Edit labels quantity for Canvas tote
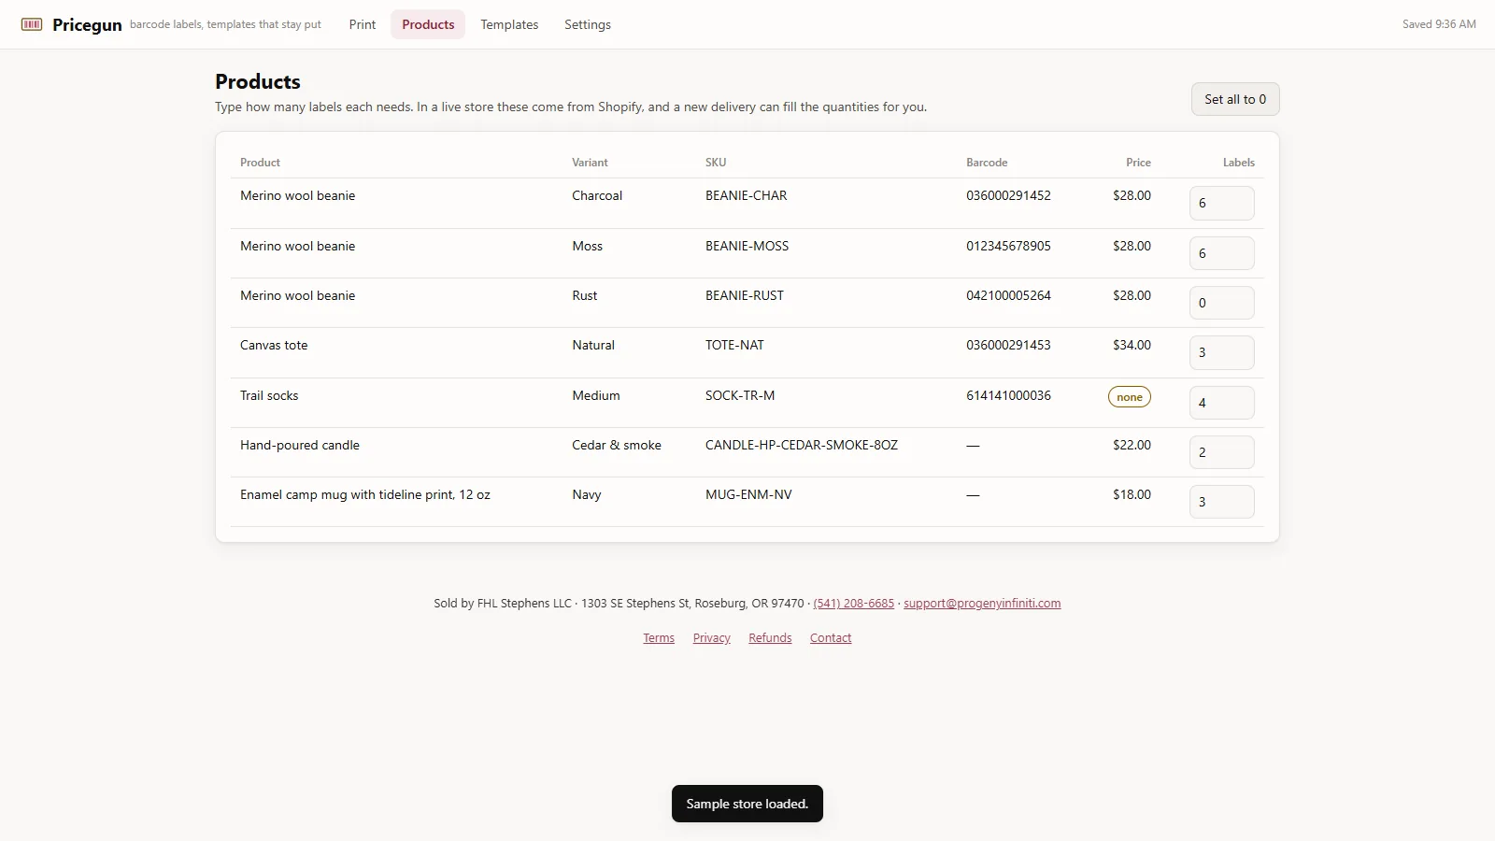 point(1222,352)
